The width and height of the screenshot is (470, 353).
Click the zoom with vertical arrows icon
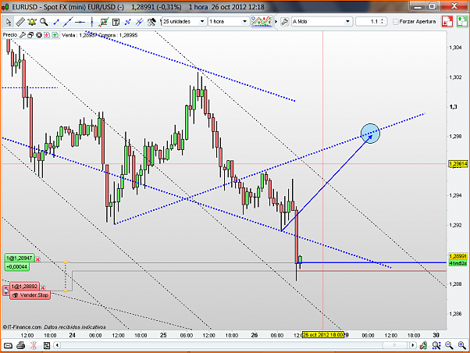click(x=436, y=346)
